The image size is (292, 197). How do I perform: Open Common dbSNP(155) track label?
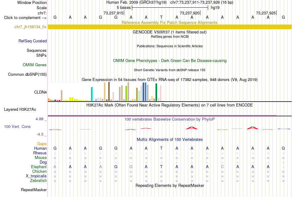click(x=27, y=74)
